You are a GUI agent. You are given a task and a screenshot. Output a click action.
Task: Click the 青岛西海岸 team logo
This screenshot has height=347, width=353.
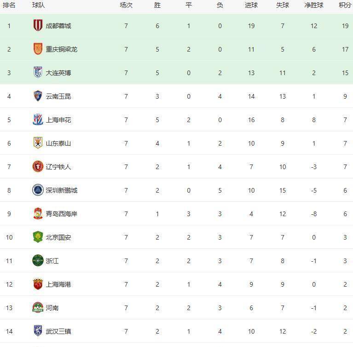click(x=38, y=214)
